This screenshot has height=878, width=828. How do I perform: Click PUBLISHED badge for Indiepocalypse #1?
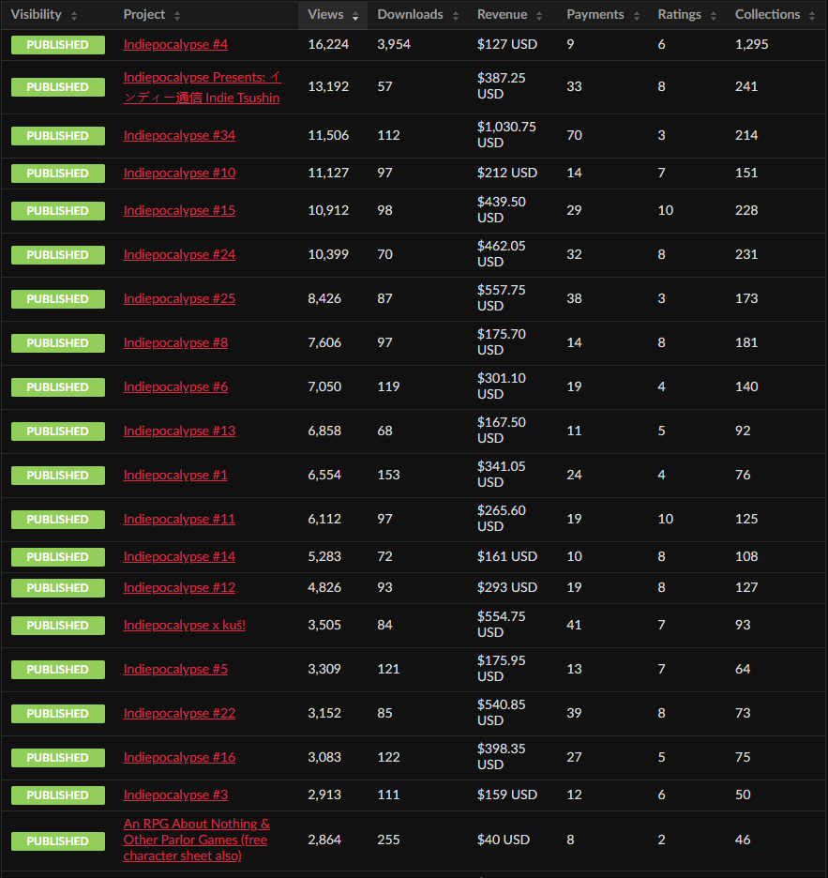[x=57, y=476]
